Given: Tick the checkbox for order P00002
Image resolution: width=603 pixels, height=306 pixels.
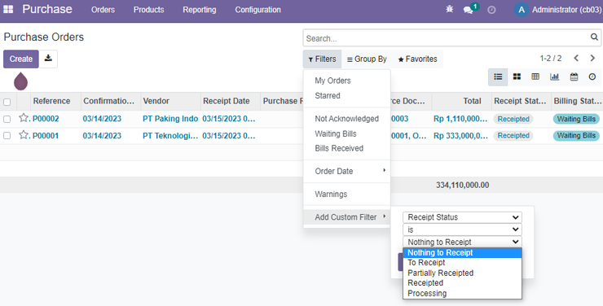Looking at the screenshot, I should pyautogui.click(x=7, y=119).
